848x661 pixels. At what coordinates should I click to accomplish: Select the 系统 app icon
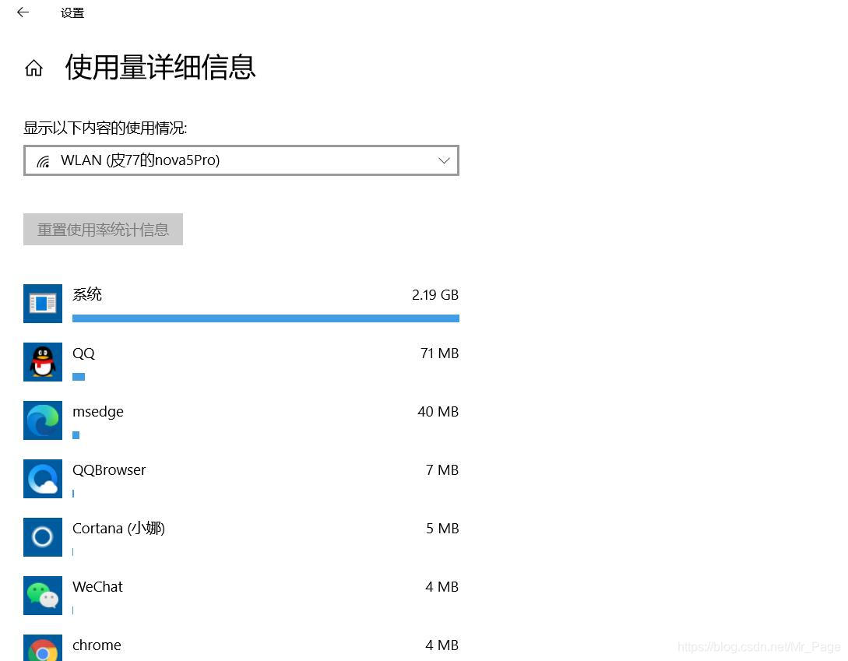43,304
